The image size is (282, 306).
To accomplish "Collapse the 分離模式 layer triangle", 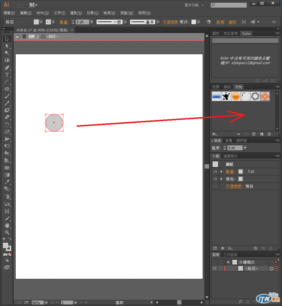I will click(x=228, y=262).
